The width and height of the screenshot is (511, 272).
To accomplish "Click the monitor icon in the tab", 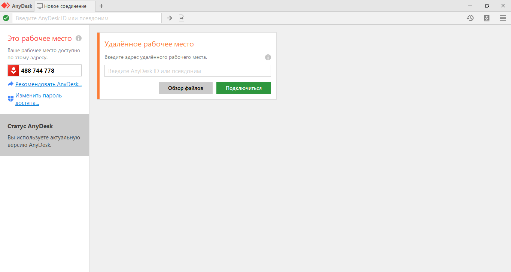I will click(40, 6).
